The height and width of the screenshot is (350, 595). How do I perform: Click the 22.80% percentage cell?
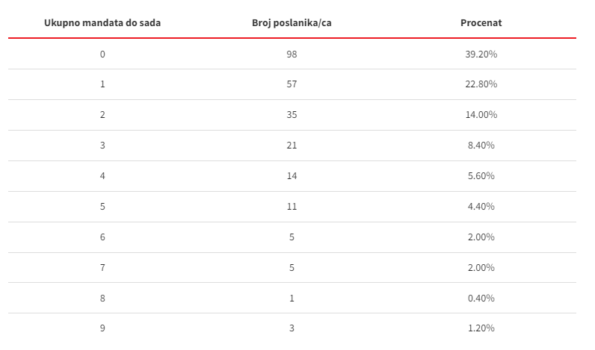pos(481,84)
